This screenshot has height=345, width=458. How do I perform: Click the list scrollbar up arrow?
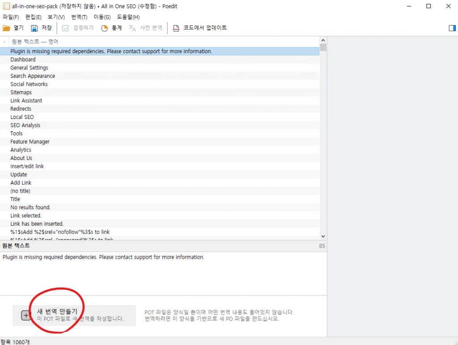(x=323, y=40)
